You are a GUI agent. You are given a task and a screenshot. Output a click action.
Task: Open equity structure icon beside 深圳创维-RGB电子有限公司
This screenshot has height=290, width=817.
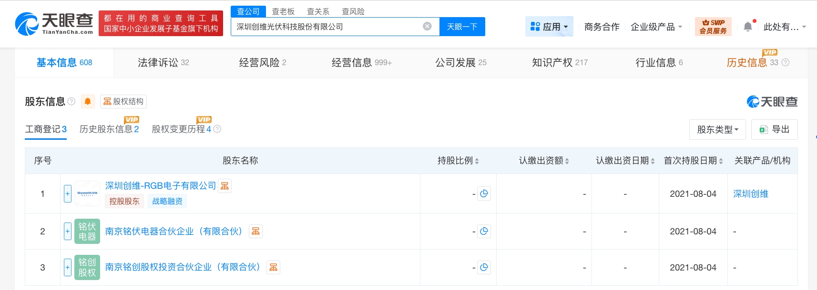[225, 186]
